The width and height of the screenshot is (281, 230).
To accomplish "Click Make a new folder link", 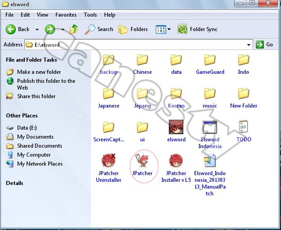I will pos(39,72).
